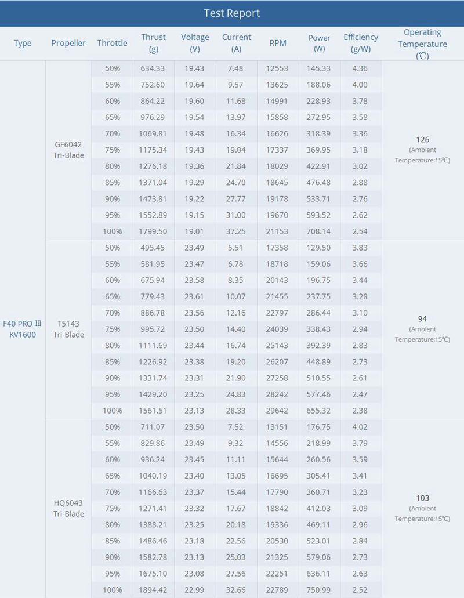Viewport: 464px width, 598px height.
Task: Click the 126 operating temperature value
Action: click(x=423, y=140)
